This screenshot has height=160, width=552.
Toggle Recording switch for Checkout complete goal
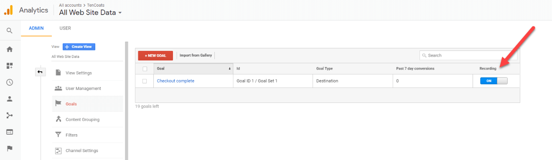tap(493, 81)
